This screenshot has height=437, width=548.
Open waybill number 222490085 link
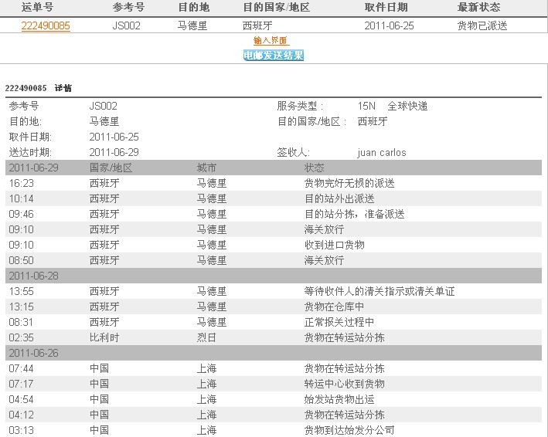click(x=46, y=25)
